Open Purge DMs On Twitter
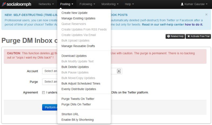 coord(76,104)
